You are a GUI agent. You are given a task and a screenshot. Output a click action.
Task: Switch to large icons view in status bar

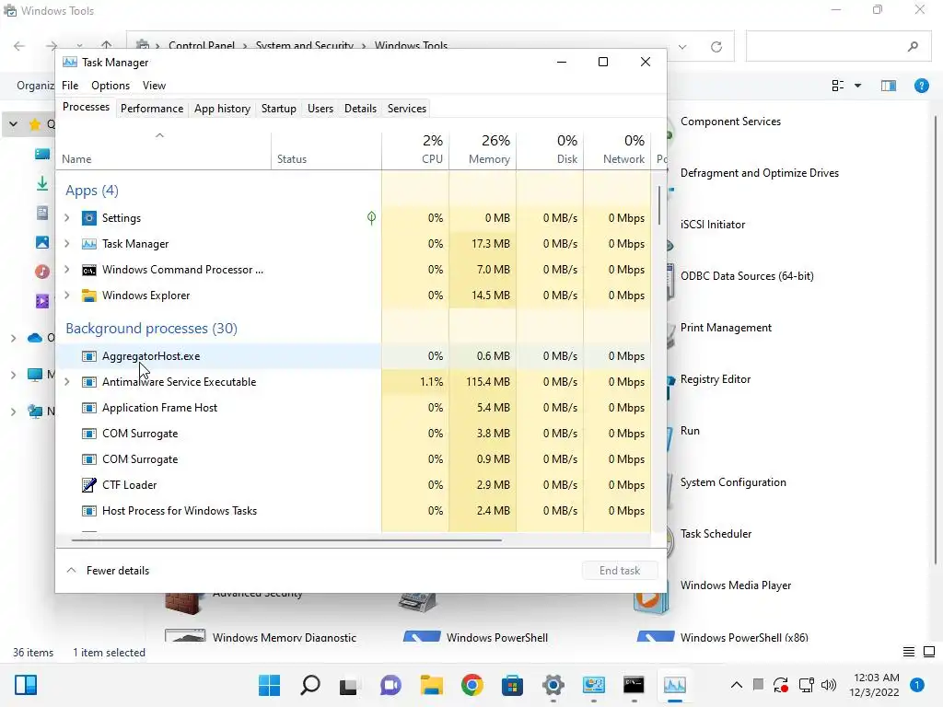929,652
